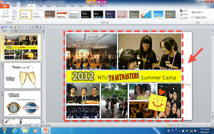Open the 動畫 Animations ribbon tab

click(x=49, y=6)
